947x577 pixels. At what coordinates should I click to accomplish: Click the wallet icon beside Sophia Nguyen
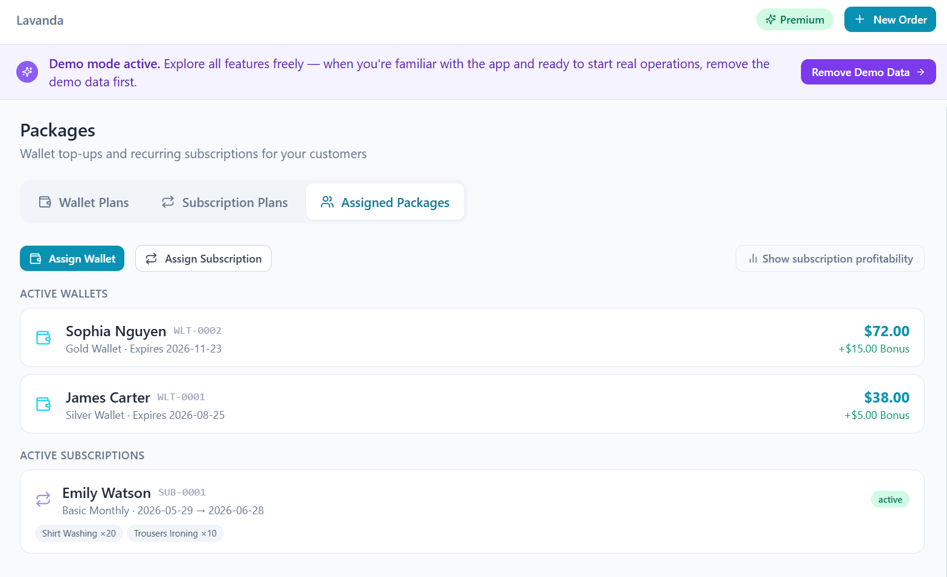(43, 337)
